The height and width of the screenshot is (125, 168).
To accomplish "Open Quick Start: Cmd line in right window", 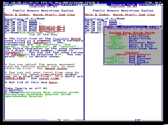I will [134, 15].
